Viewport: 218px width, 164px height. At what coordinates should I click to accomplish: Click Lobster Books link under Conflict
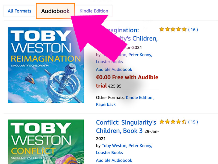(109, 153)
